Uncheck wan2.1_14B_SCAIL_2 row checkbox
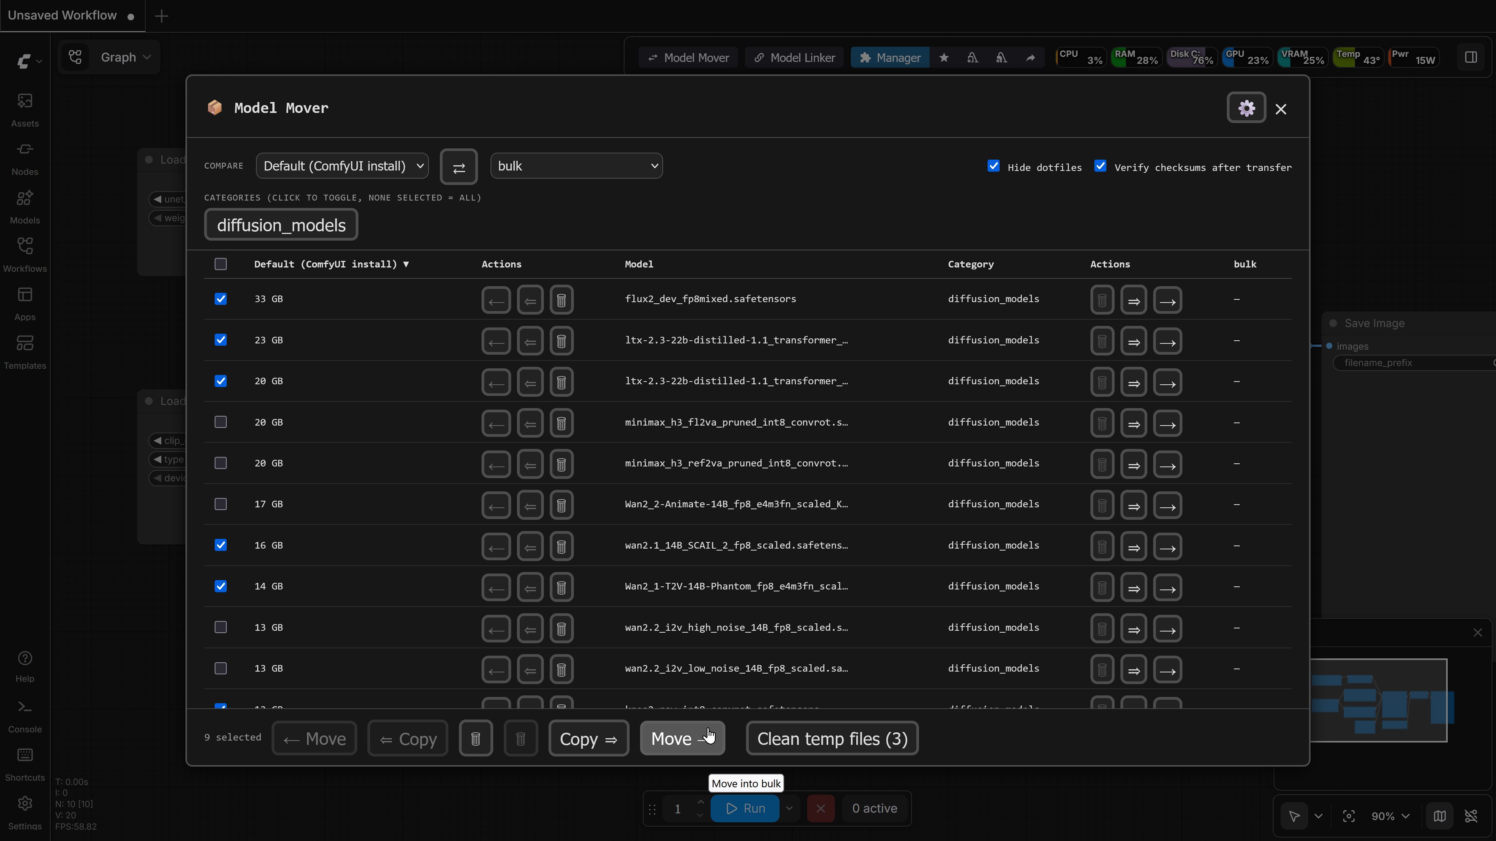This screenshot has width=1496, height=841. (x=221, y=545)
